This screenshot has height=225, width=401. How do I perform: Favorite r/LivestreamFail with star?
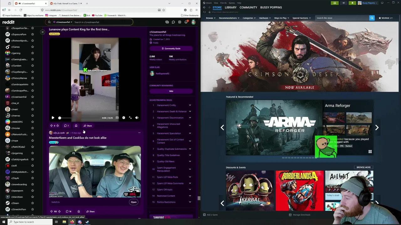pyautogui.click(x=32, y=97)
